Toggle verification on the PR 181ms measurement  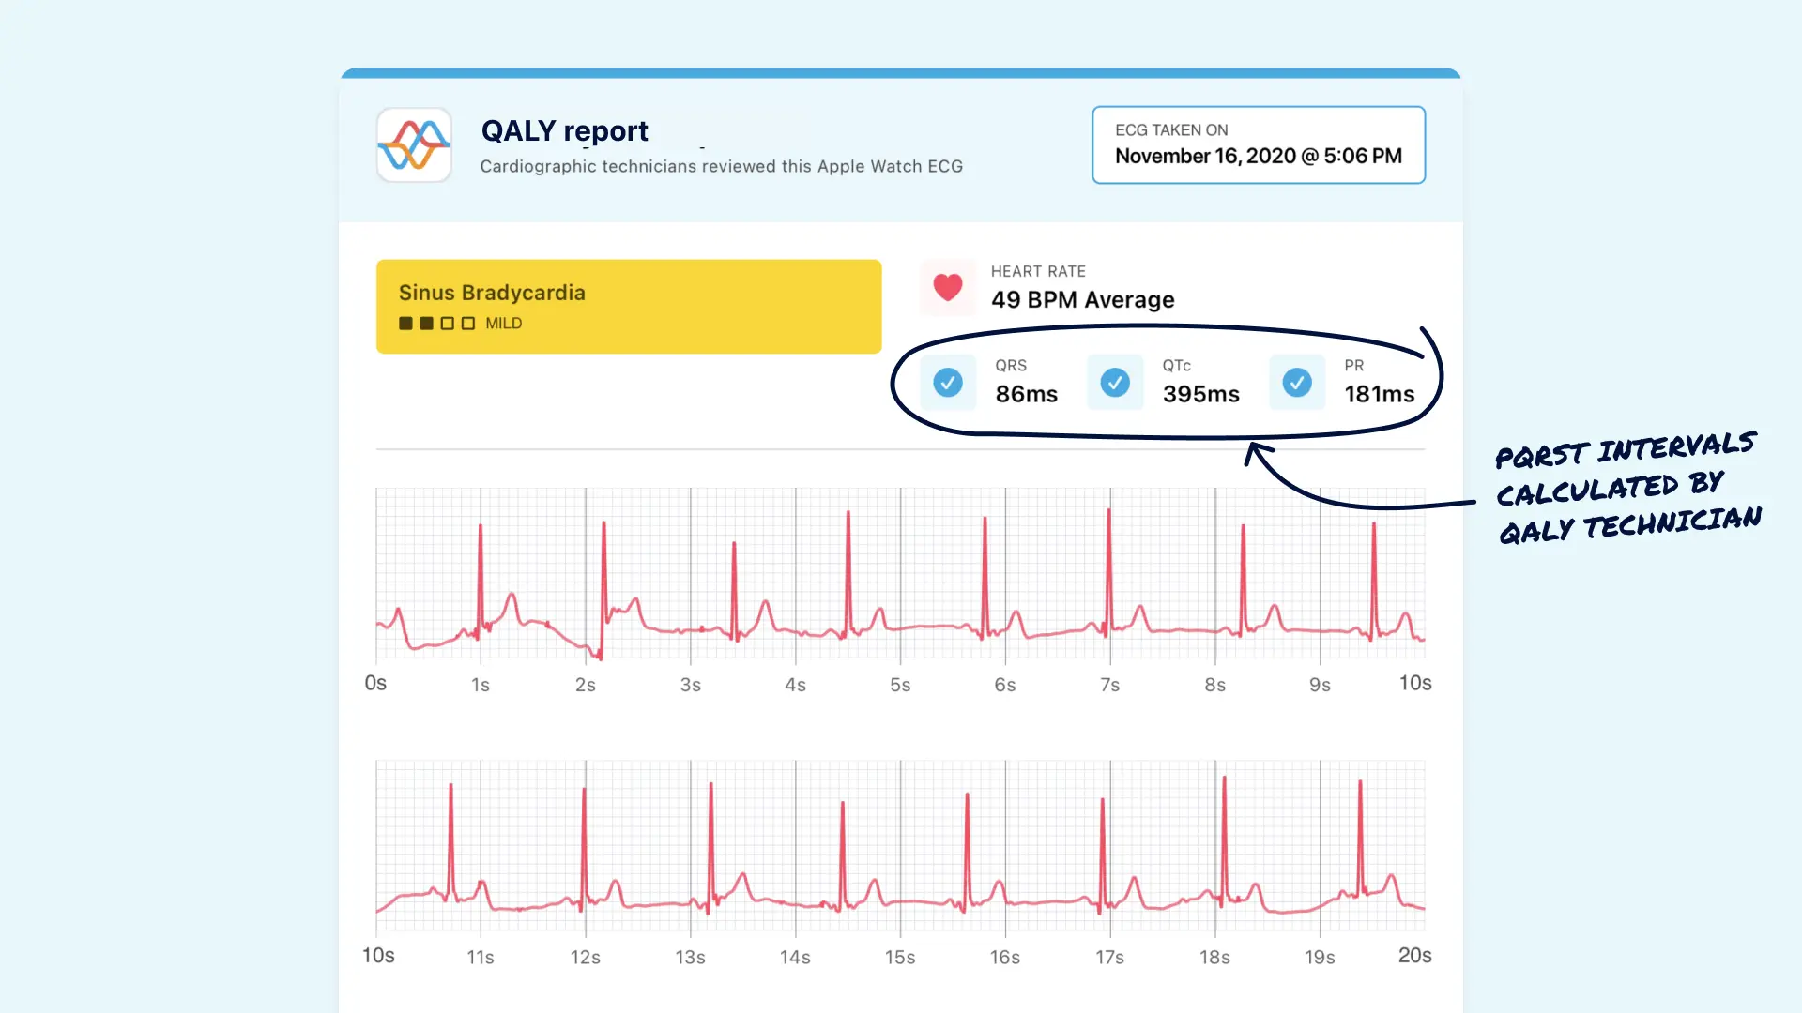click(x=1296, y=383)
